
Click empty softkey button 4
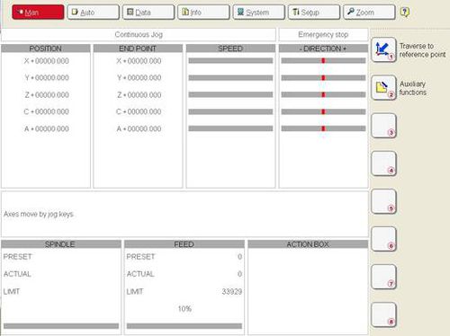point(383,164)
